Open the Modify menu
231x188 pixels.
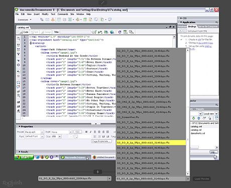[45, 14]
